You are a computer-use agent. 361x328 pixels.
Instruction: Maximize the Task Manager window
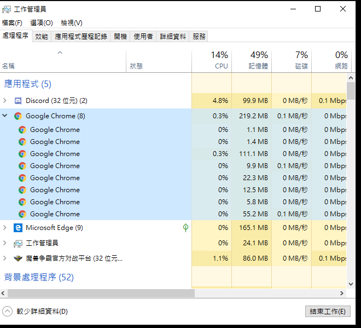pyautogui.click(x=318, y=9)
